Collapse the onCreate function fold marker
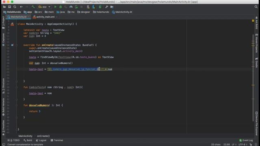Image resolution: width=260 pixels, height=146 pixels. coord(17,45)
